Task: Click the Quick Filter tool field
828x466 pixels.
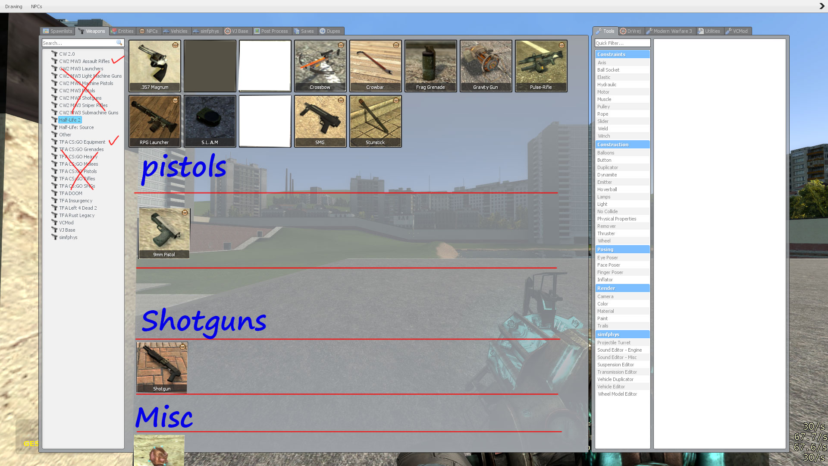Action: click(x=622, y=43)
